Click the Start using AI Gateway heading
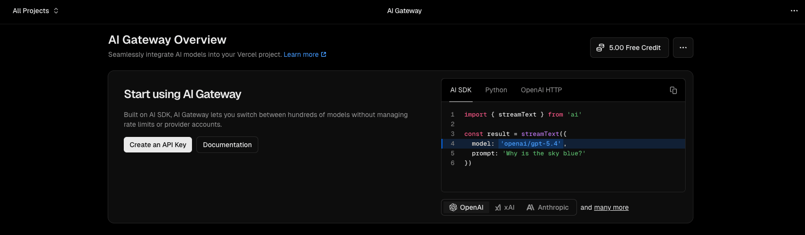This screenshot has width=805, height=235. coord(182,94)
